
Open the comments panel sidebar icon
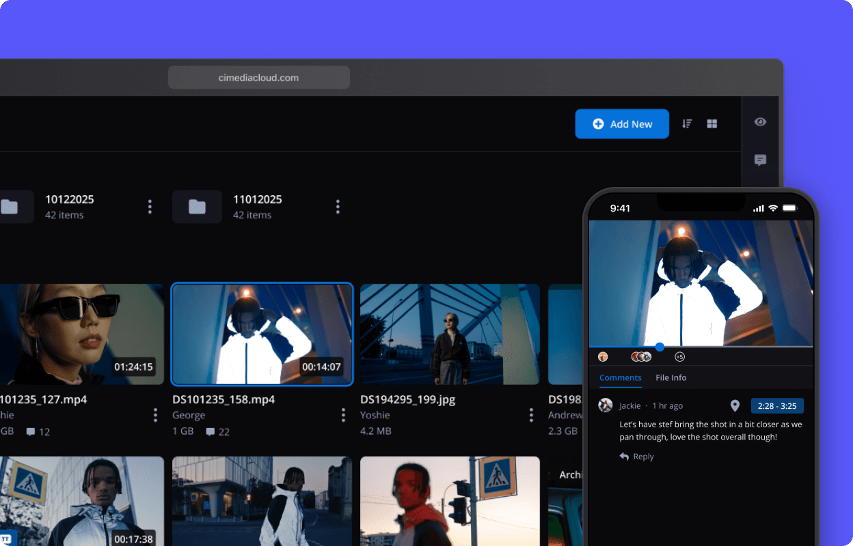pyautogui.click(x=760, y=160)
